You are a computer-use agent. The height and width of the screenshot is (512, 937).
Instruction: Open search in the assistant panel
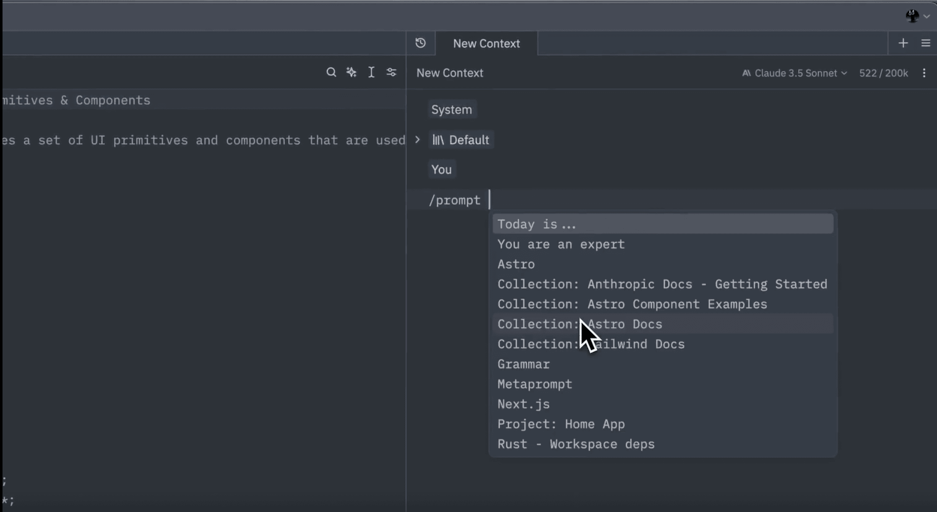tap(331, 72)
